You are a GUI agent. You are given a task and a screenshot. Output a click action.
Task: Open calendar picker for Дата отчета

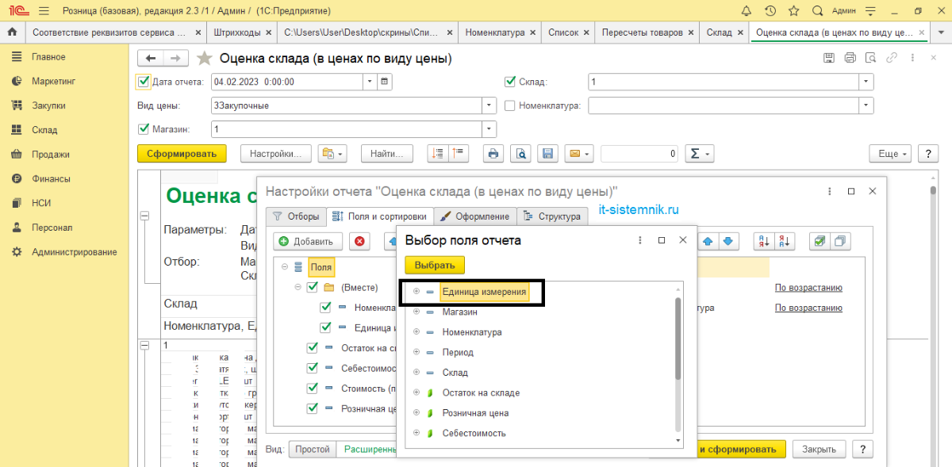coord(385,82)
